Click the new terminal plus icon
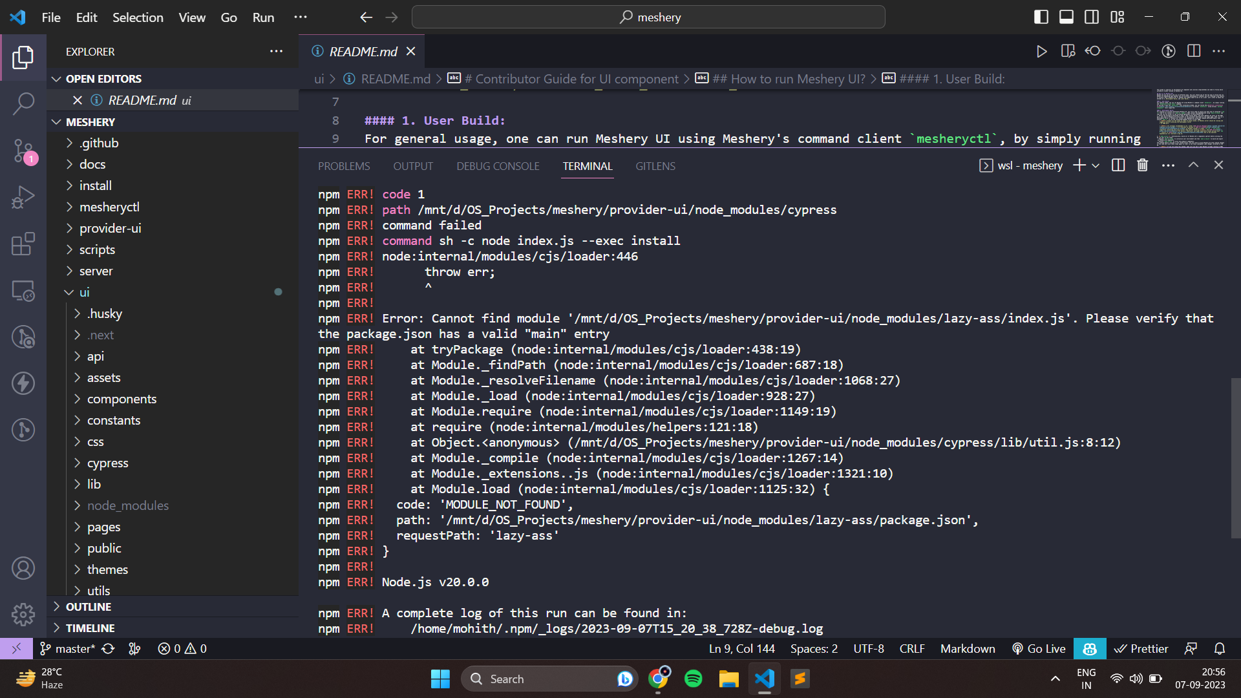The image size is (1241, 698). pos(1079,165)
